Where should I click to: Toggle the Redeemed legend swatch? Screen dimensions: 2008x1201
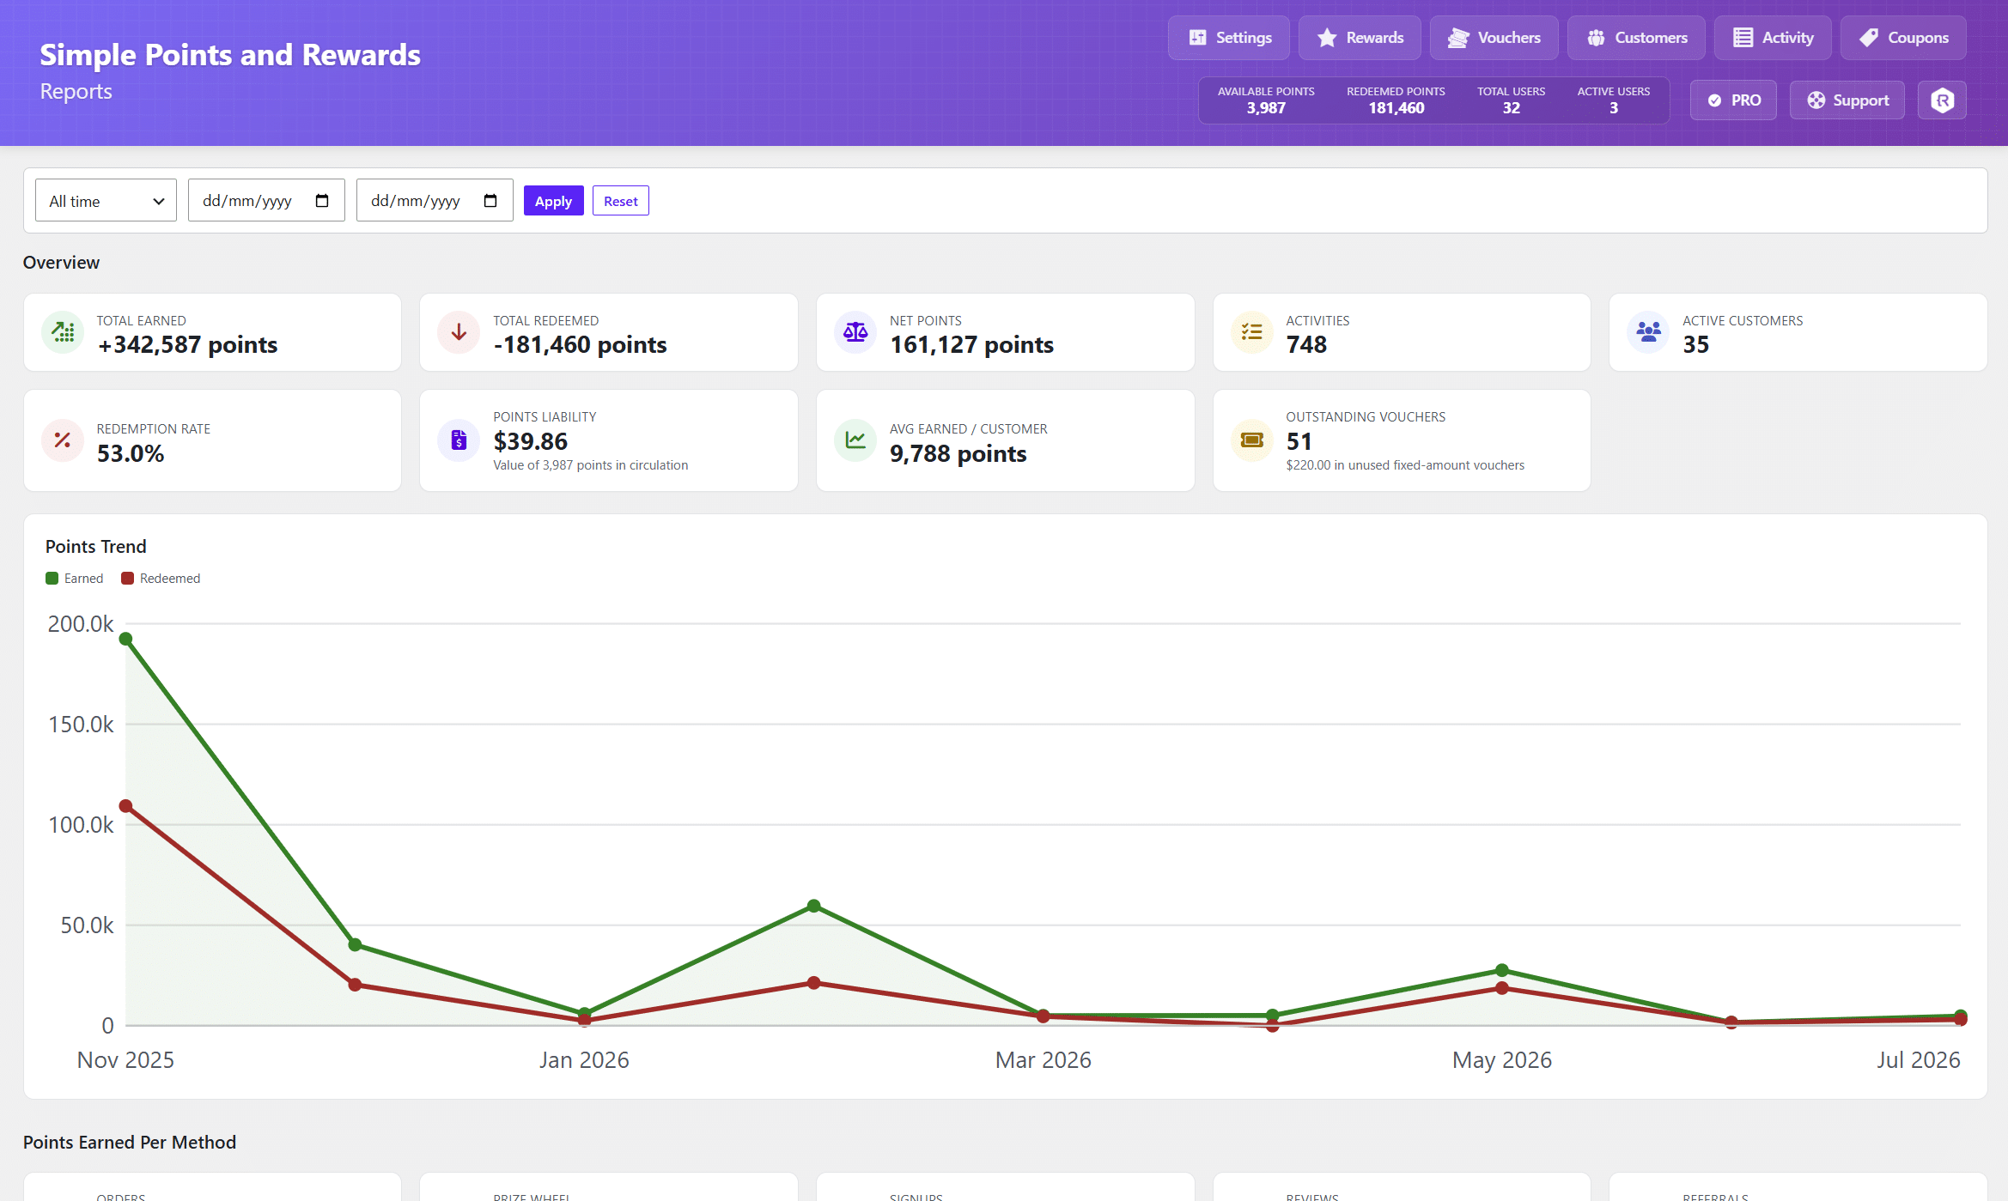click(x=128, y=579)
